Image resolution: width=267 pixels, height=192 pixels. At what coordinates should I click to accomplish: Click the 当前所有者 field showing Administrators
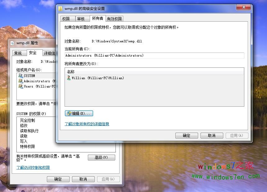tap(154, 55)
